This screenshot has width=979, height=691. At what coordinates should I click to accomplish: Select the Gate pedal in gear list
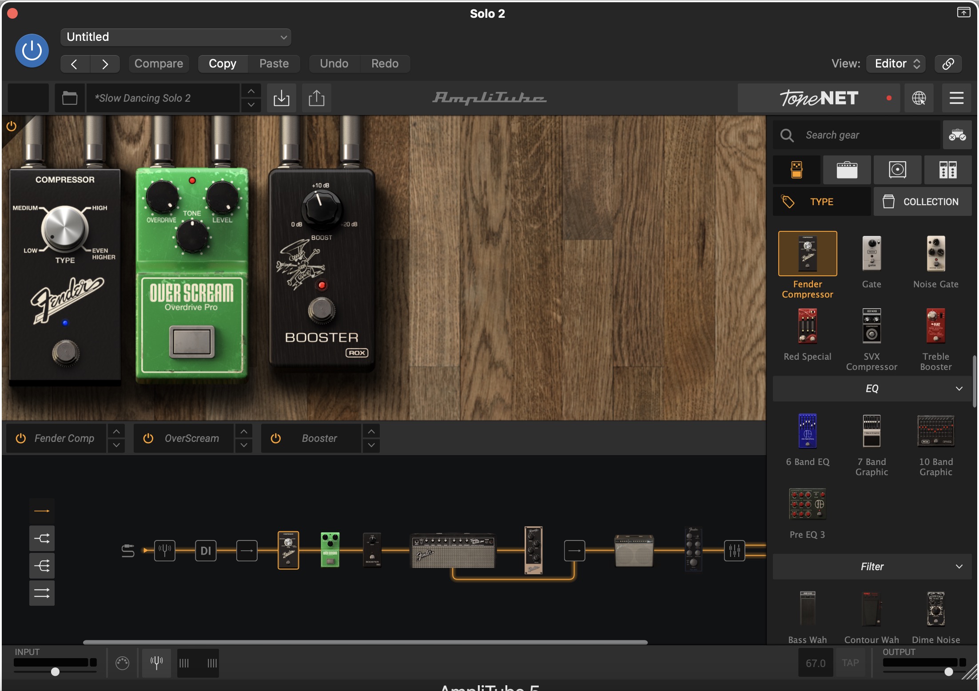click(x=872, y=254)
